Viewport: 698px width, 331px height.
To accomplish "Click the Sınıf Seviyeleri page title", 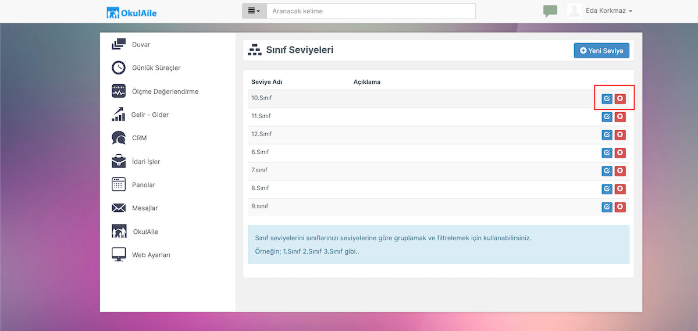I will [300, 50].
